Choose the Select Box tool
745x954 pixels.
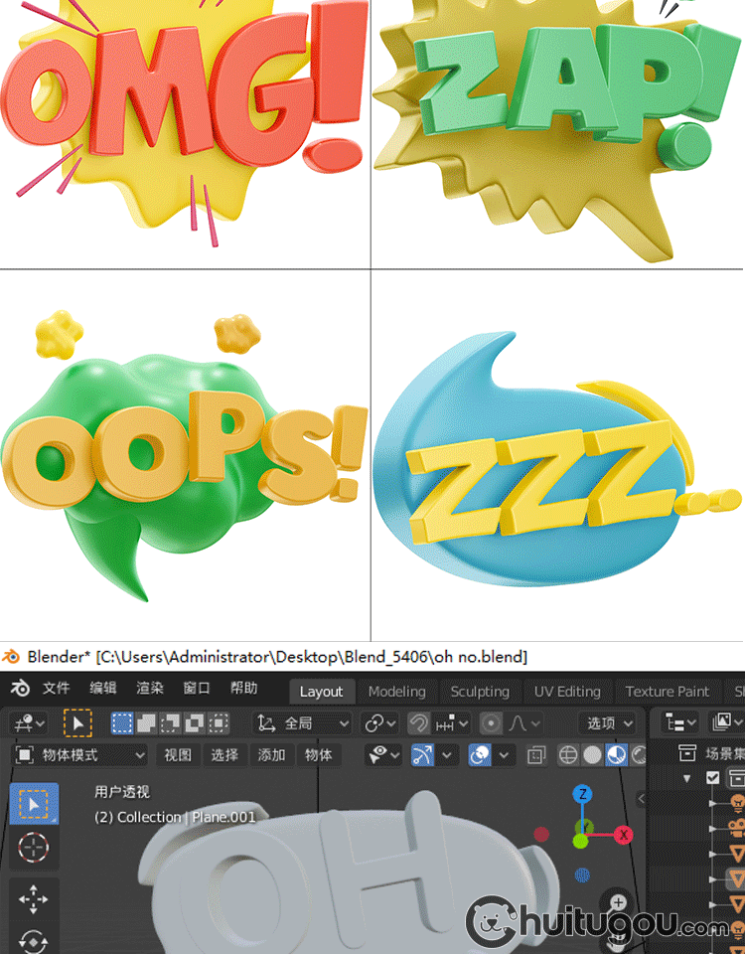point(34,803)
